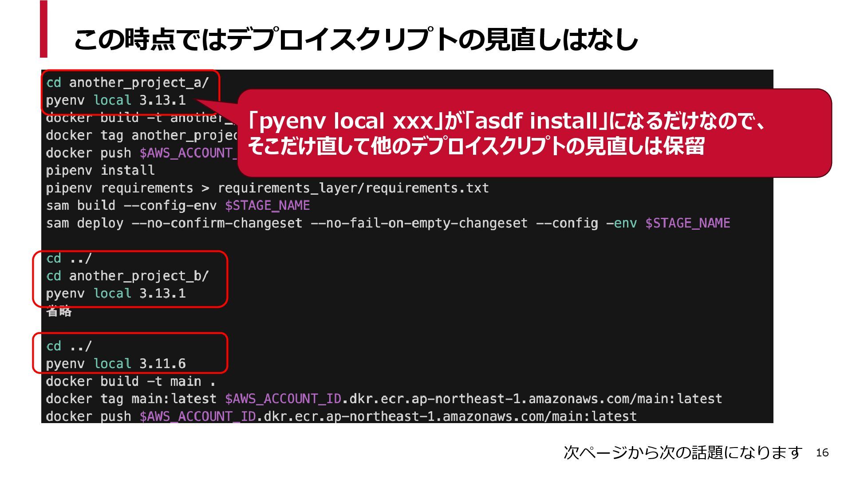The width and height of the screenshot is (852, 479).
Task: Click the page number 16
Action: tap(822, 453)
